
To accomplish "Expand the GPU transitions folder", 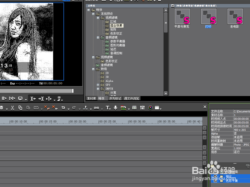I will 98,85.
